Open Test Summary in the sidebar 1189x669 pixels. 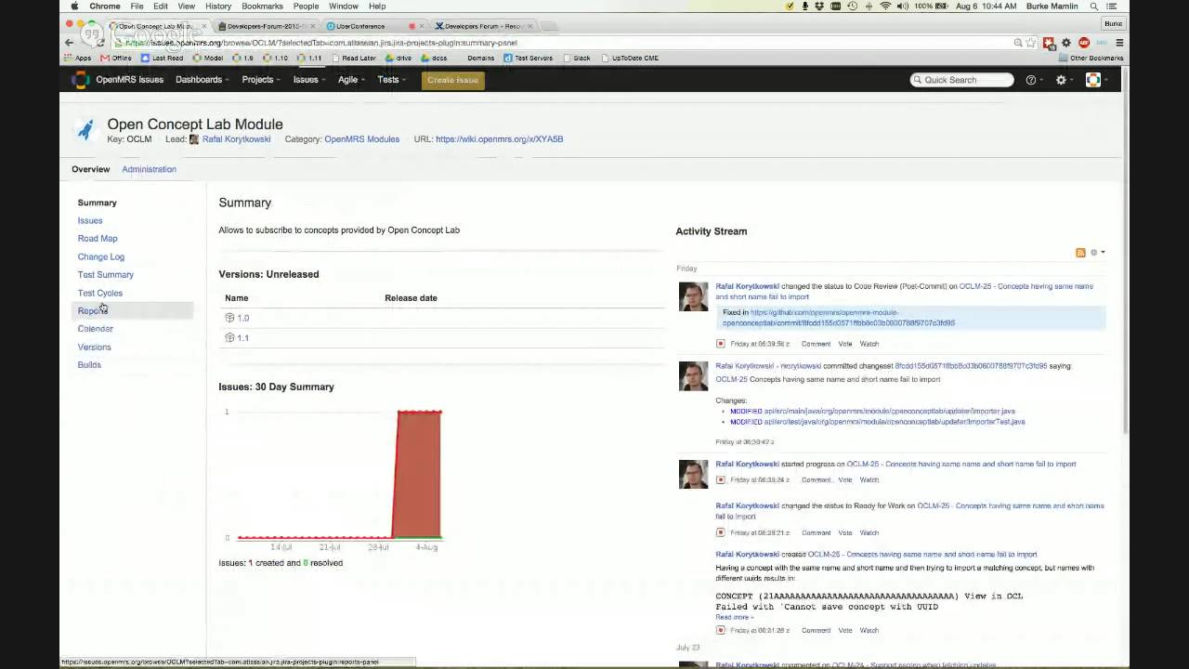[106, 275]
